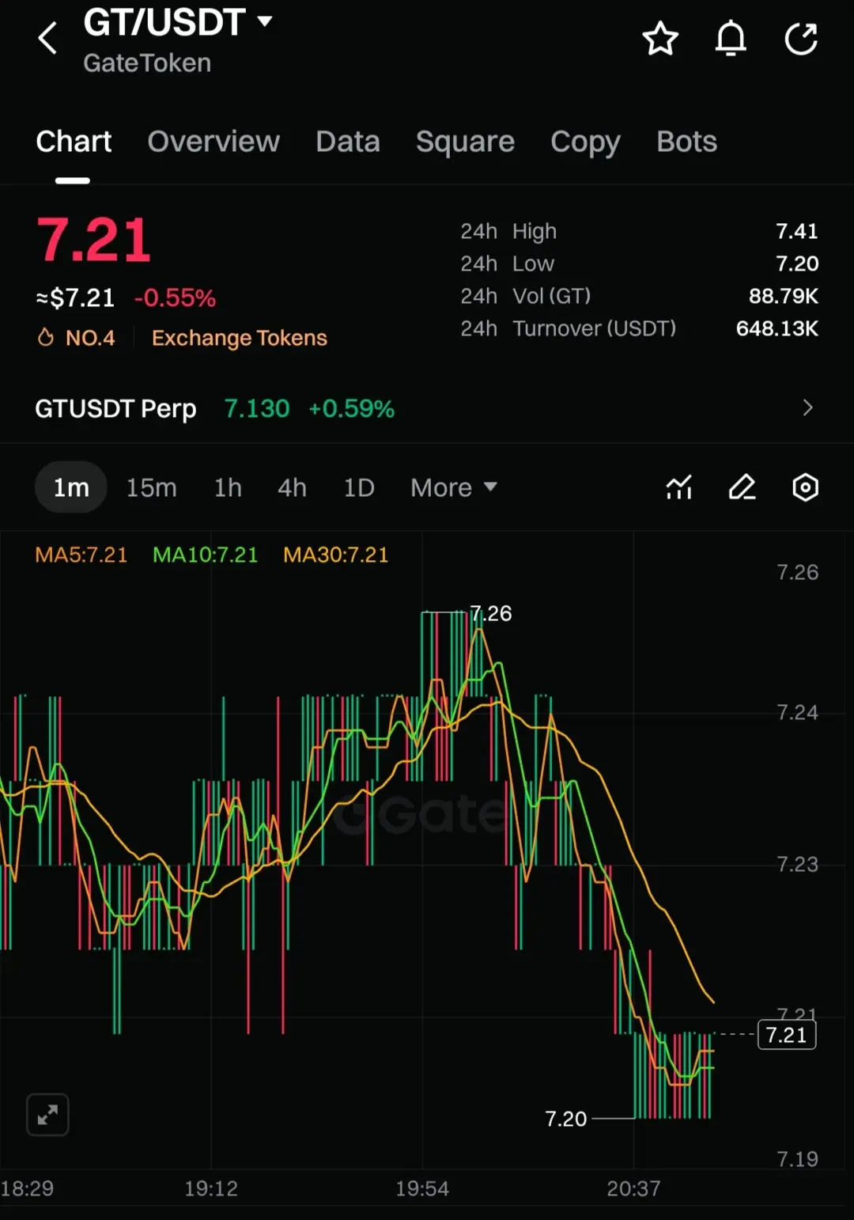Open price alerts via bell icon
Viewport: 854px width, 1220px height.
click(x=731, y=39)
